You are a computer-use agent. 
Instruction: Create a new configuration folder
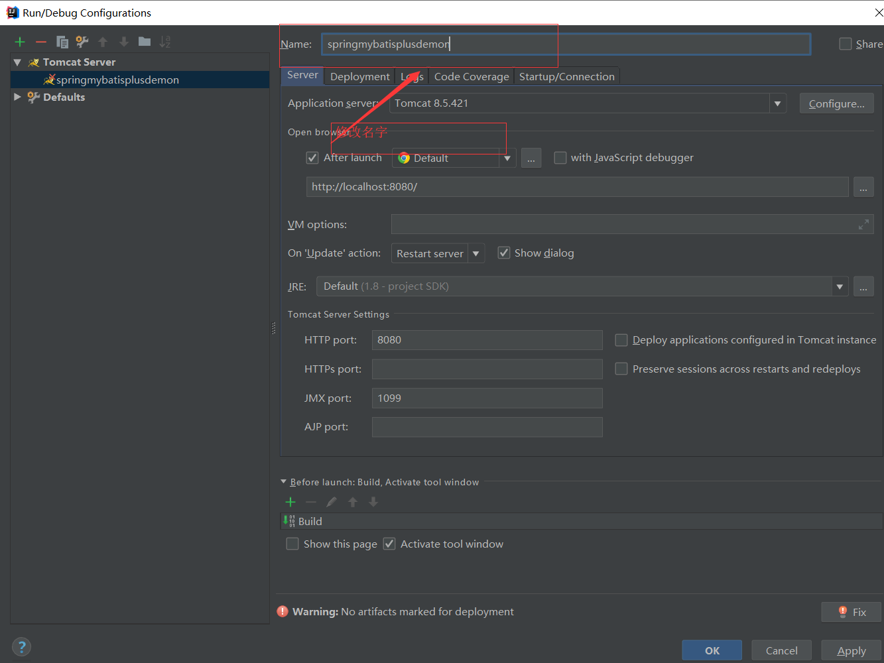145,42
